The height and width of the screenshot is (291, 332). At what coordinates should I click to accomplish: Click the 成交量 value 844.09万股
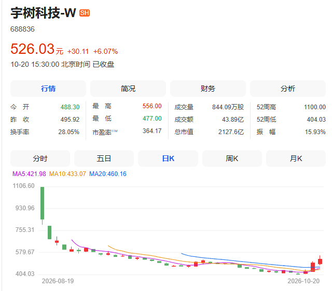click(x=228, y=107)
